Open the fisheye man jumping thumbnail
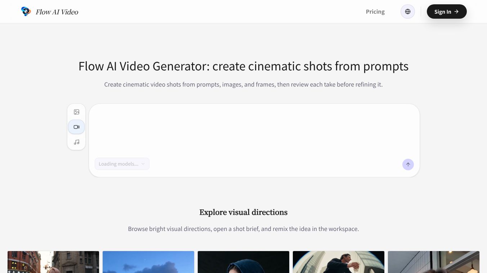 point(339,262)
